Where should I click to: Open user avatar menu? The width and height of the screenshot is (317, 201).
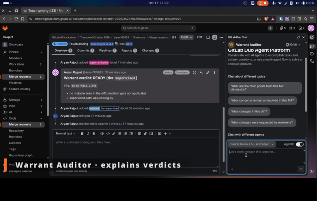(x=311, y=28)
